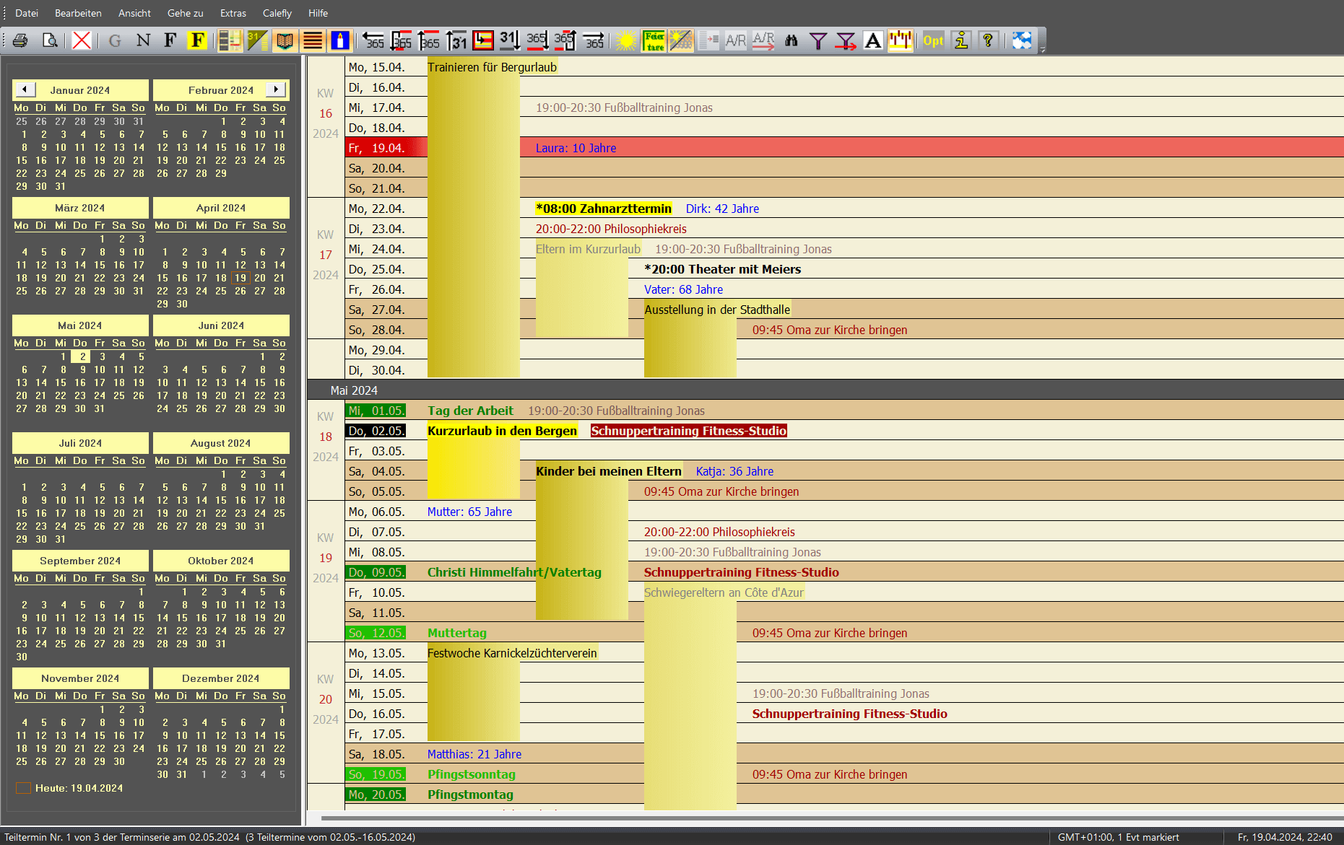Expand the toolbar overflow arrow
1344x845 pixels.
(1042, 49)
